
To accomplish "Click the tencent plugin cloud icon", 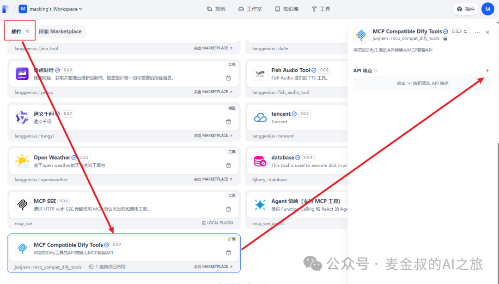I will click(x=260, y=118).
